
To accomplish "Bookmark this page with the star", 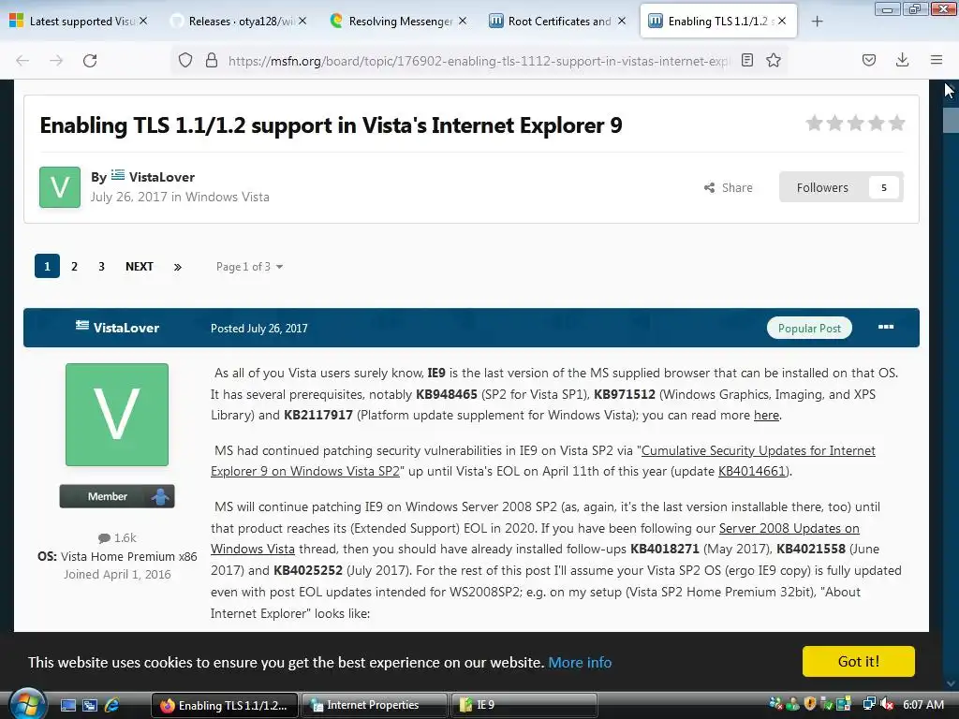I will point(774,60).
